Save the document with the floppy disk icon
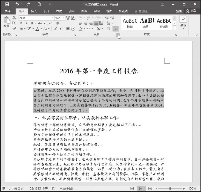This screenshot has height=192, width=201. (7, 4)
